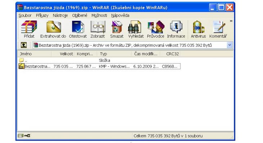Open the Nástroje menu

coord(60,15)
